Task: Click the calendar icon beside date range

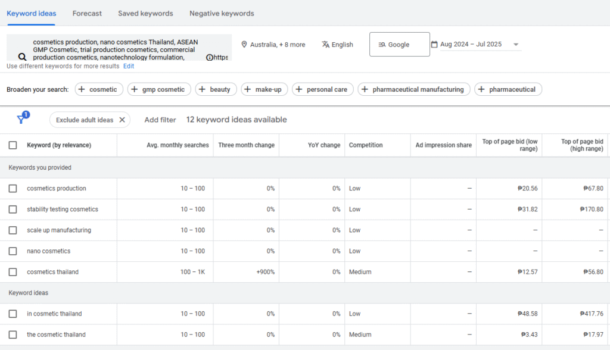Action: point(434,45)
